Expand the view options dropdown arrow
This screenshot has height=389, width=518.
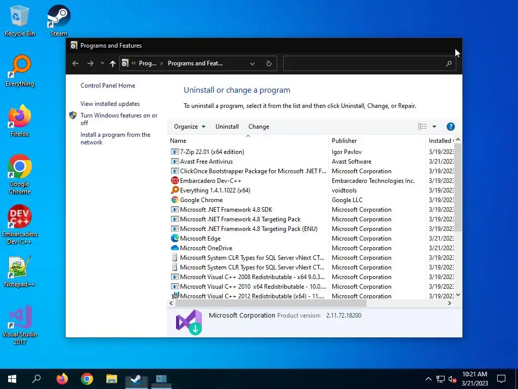click(x=434, y=127)
